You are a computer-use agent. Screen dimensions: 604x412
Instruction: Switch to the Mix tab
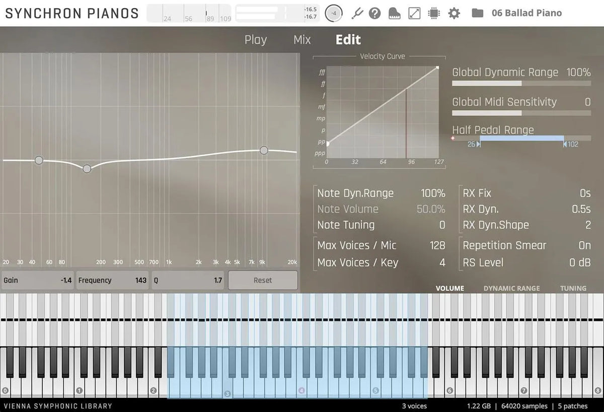302,40
